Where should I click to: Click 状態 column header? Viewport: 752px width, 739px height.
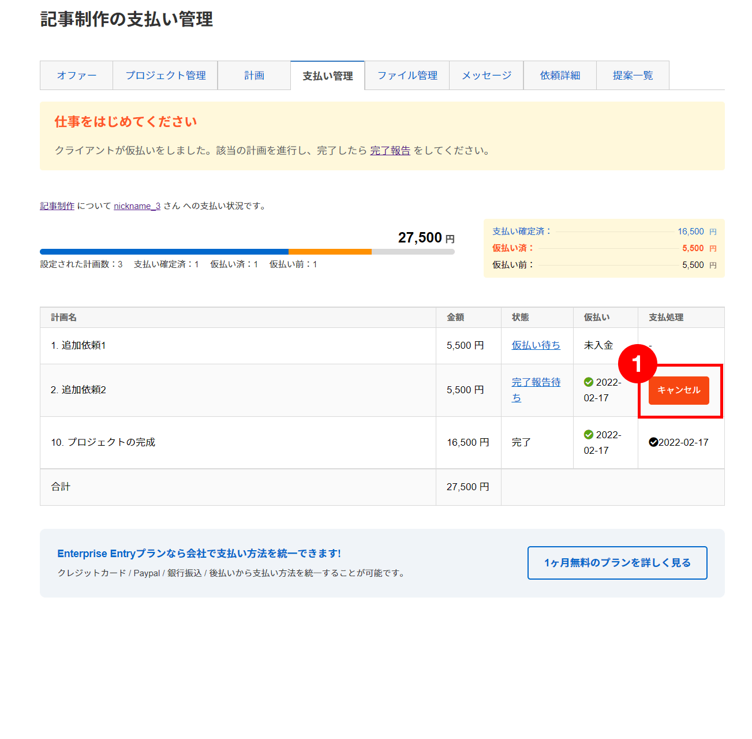(521, 318)
